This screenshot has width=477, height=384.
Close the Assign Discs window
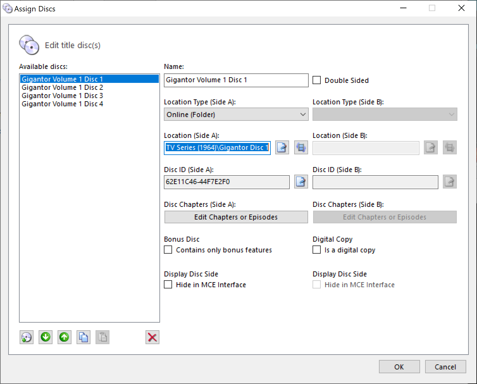click(462, 8)
